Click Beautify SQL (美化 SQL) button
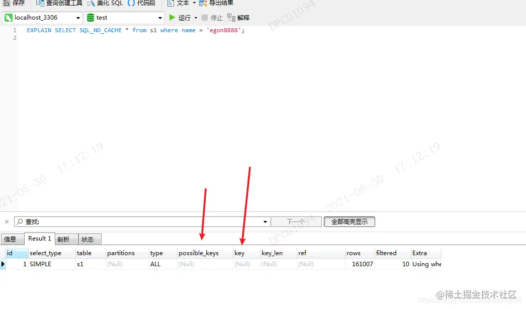The height and width of the screenshot is (309, 526). [105, 3]
